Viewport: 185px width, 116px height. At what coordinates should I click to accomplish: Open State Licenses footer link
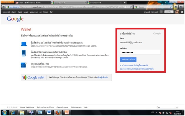(76, 107)
